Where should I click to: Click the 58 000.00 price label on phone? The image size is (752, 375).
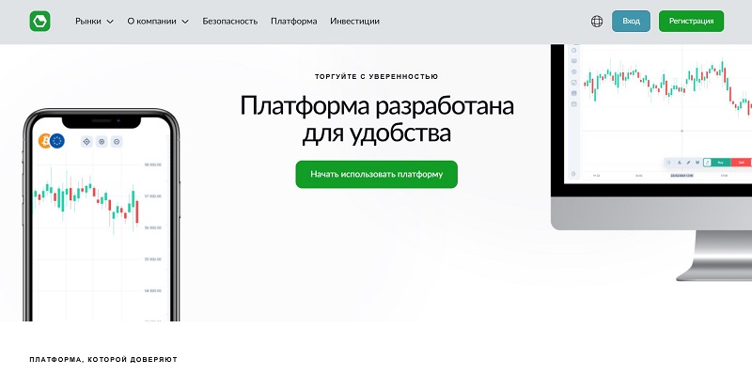[x=153, y=164]
